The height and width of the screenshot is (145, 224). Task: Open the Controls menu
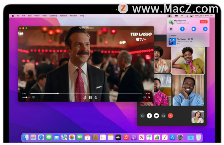[53, 16]
